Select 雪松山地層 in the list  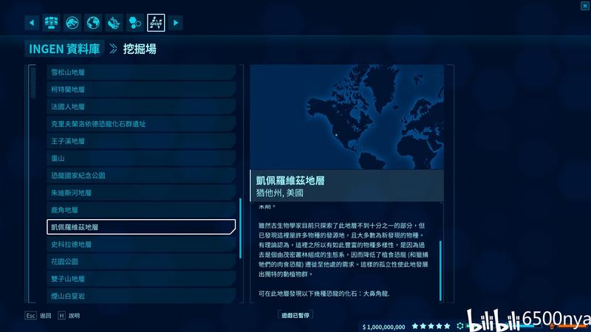[x=141, y=72]
